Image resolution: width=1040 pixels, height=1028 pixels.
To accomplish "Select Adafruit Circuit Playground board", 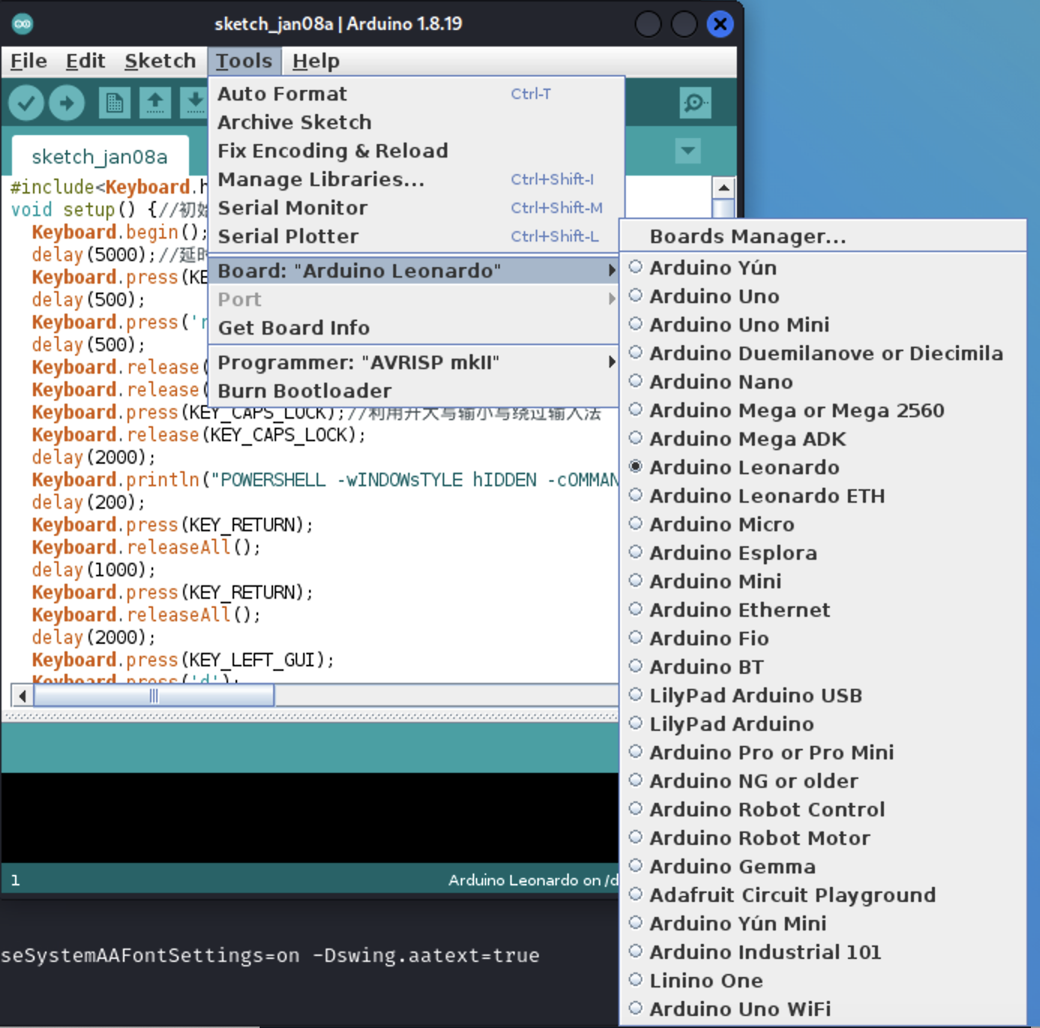I will (x=823, y=895).
